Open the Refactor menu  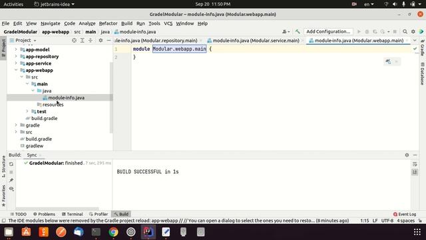(x=108, y=23)
